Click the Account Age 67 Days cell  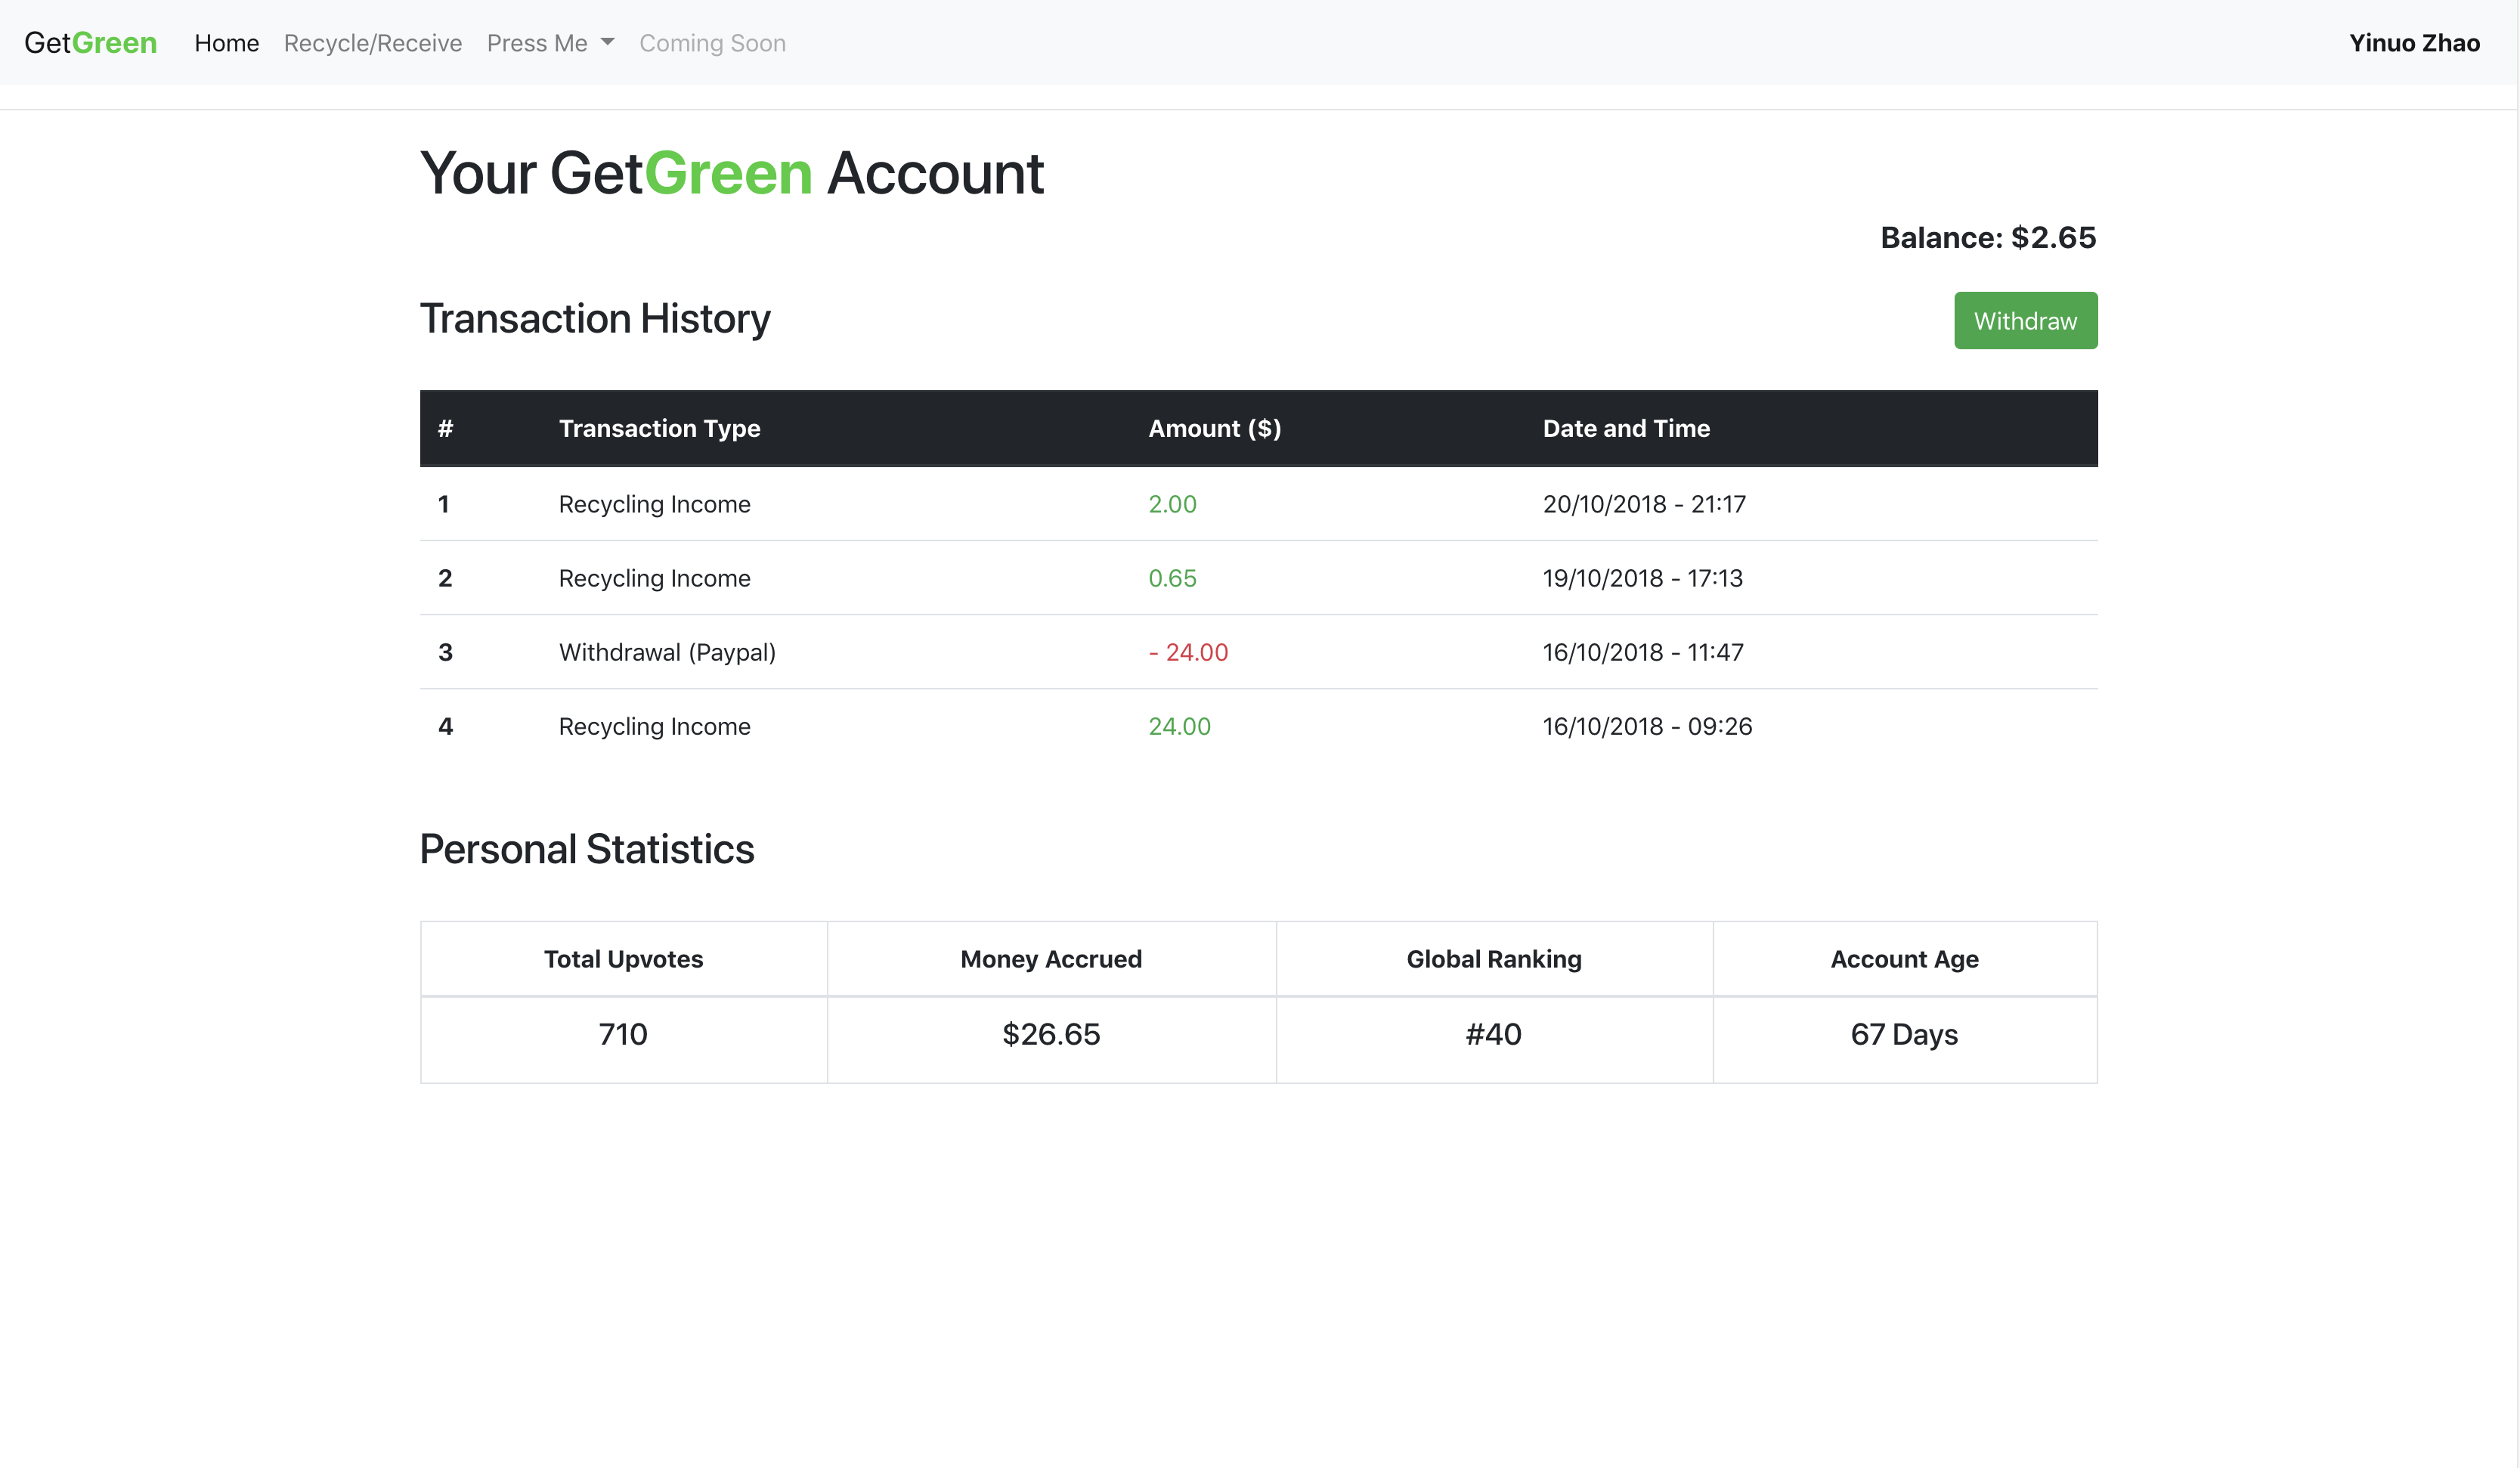(x=1904, y=1034)
